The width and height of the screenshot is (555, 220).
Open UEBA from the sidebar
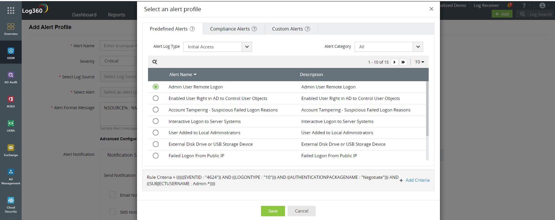tap(11, 126)
